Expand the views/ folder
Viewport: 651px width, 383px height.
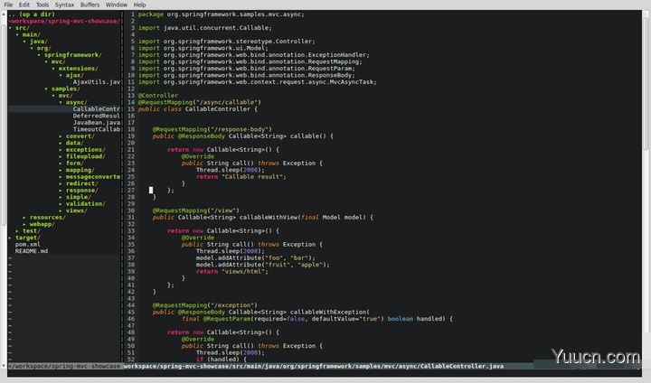pyautogui.click(x=73, y=210)
